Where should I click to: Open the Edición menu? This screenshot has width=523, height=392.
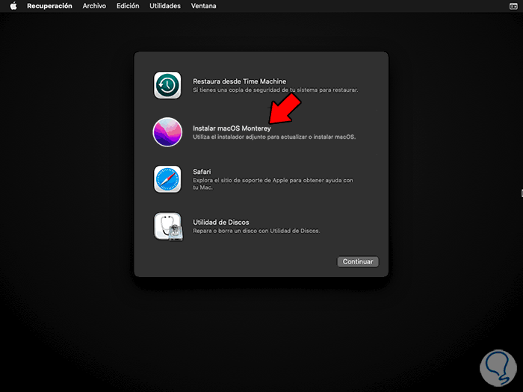[x=128, y=6]
